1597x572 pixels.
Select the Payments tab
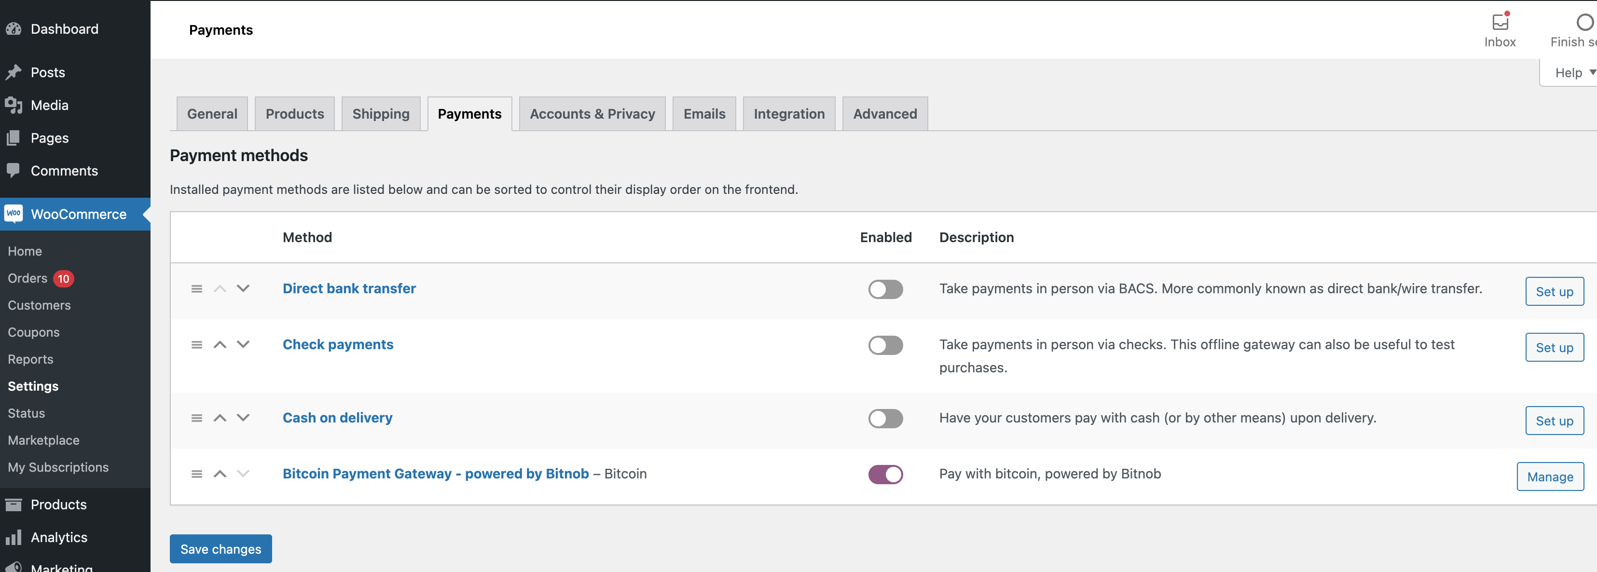pyautogui.click(x=469, y=114)
